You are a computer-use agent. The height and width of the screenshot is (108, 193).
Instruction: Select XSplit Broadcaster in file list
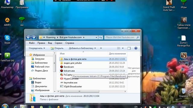point(93,86)
